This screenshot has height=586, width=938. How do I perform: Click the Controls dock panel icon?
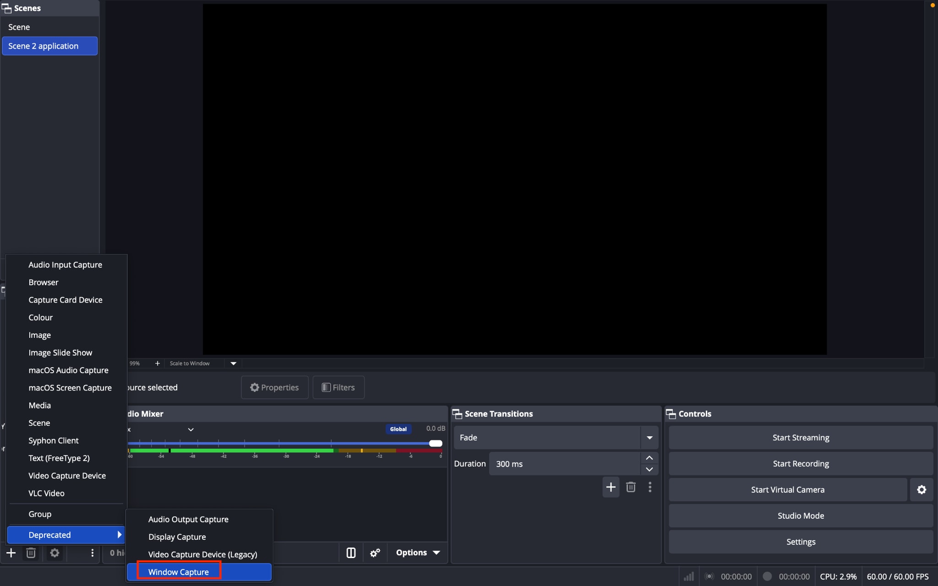(x=671, y=414)
